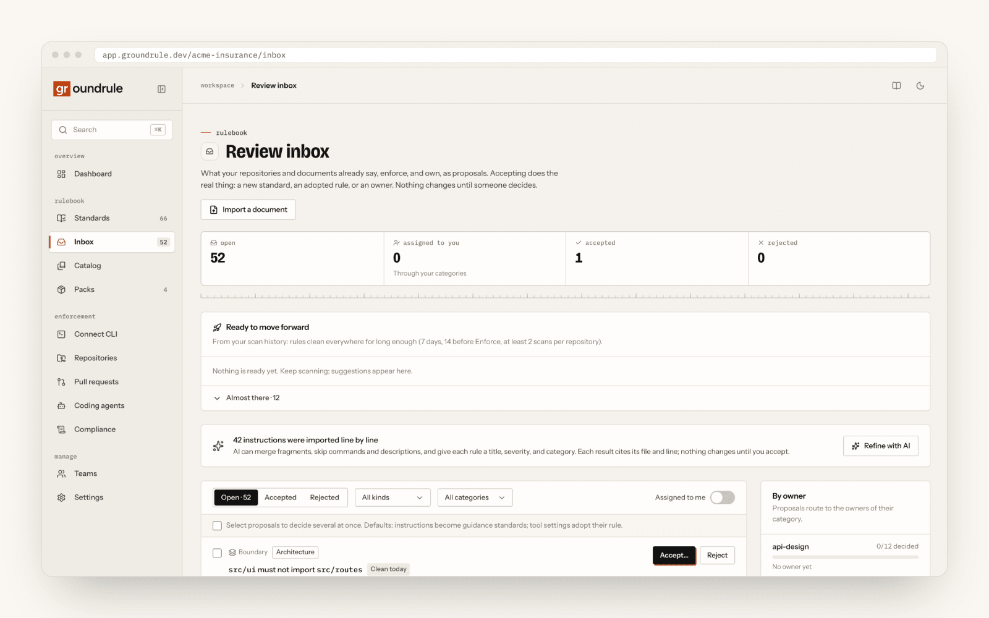Viewport: 989px width, 618px height.
Task: Click the Packs cube icon
Action: [61, 290]
